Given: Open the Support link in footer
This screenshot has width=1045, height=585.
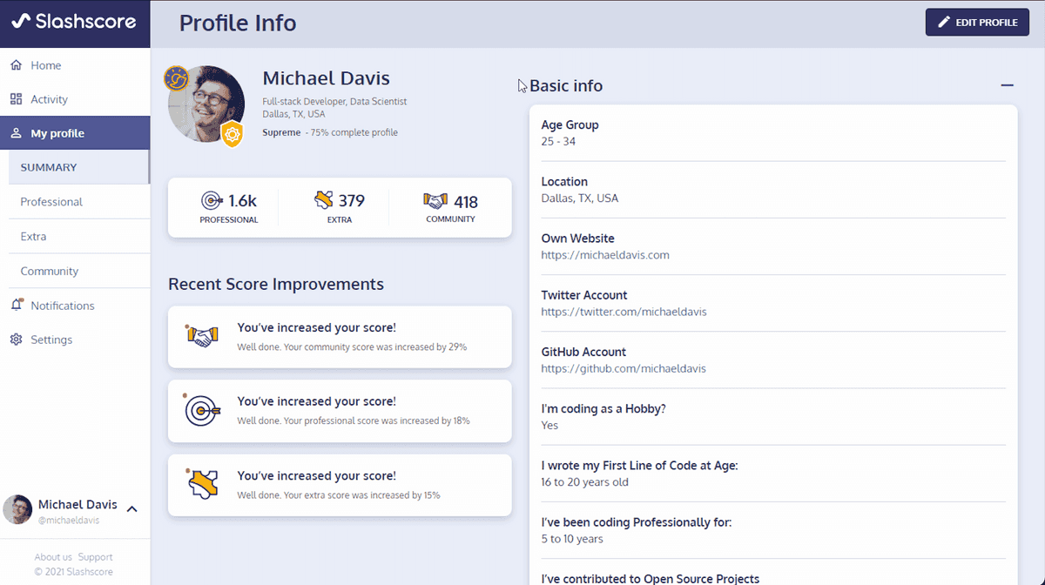Looking at the screenshot, I should pos(95,557).
